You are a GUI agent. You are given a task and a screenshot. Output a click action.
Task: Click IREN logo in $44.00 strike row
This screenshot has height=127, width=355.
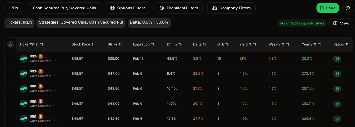pos(24,74)
